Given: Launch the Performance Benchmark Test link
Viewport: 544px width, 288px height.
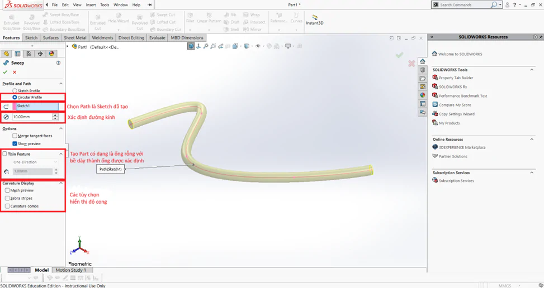Looking at the screenshot, I should click(460, 96).
